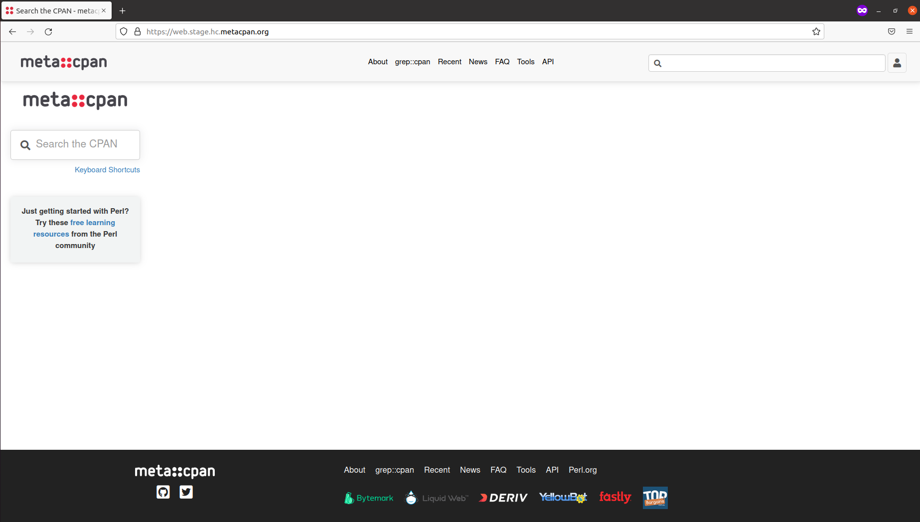Click the private browsing mask icon
This screenshot has width=920, height=522.
(862, 10)
